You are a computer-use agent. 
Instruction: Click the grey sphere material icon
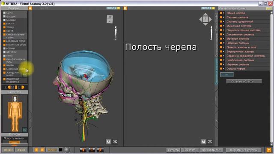point(67,150)
